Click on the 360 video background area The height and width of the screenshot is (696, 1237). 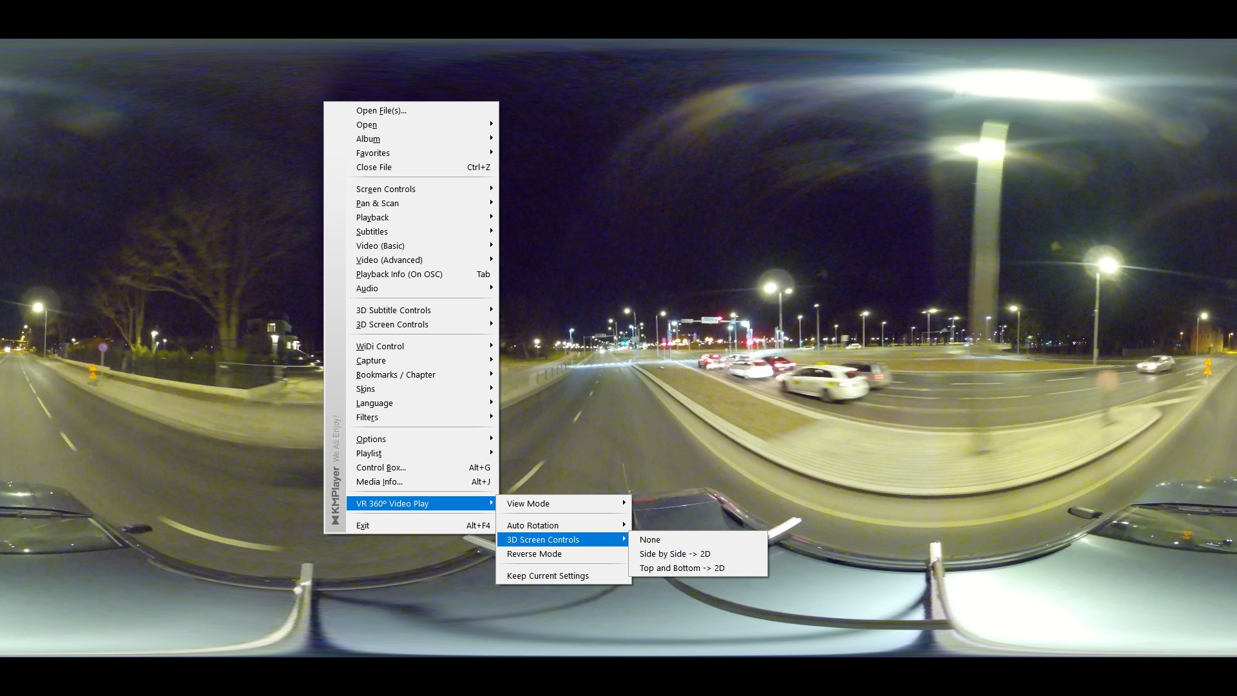902,193
